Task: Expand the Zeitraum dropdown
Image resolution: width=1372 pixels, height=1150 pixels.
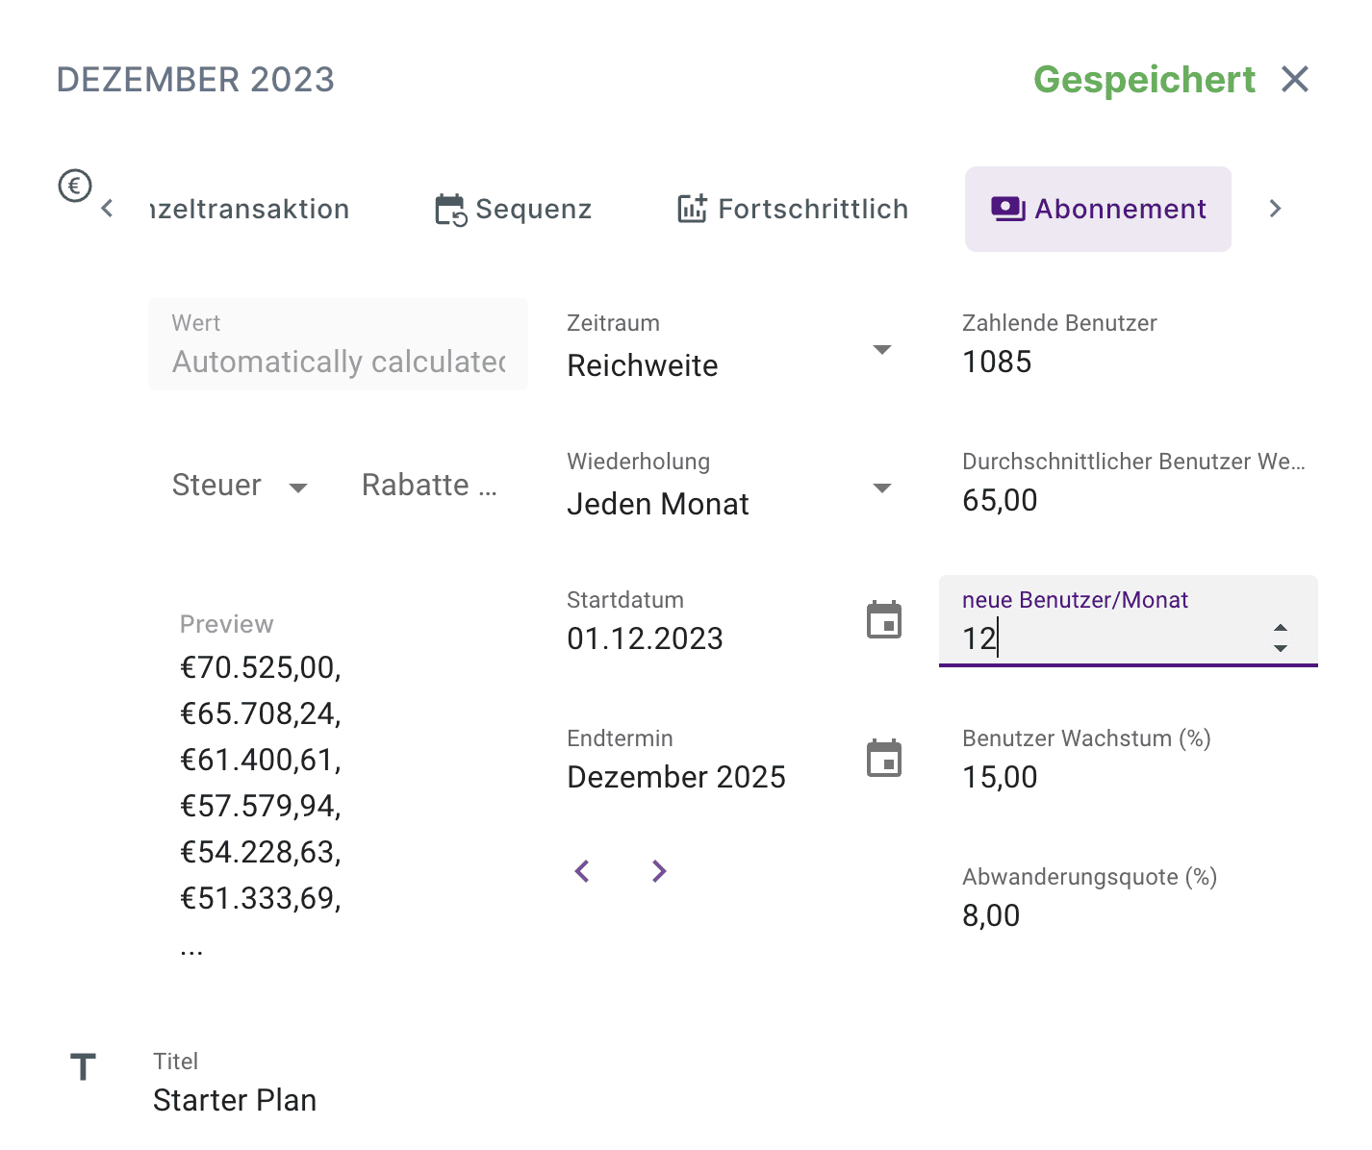Action: (x=881, y=349)
